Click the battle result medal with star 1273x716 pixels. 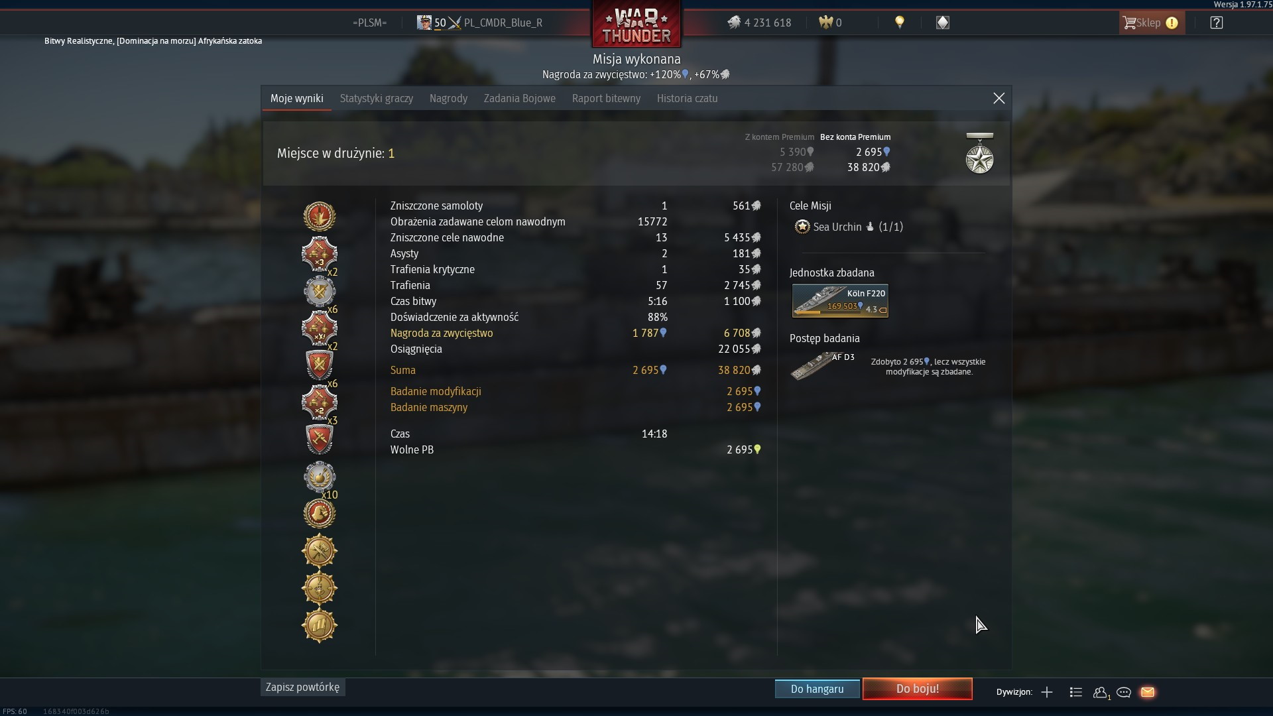coord(979,153)
